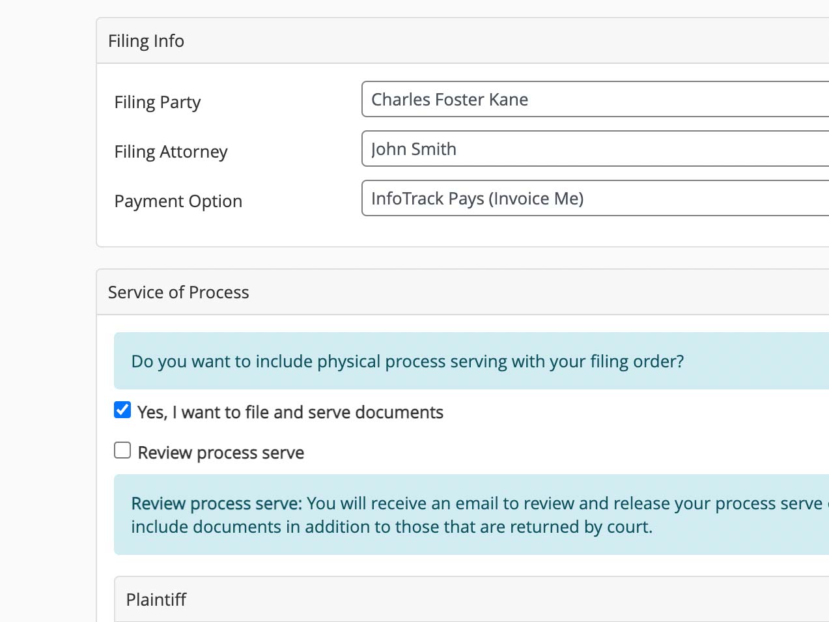Screen dimensions: 829x622
Task: Enable the Review process serve checkbox
Action: point(122,450)
